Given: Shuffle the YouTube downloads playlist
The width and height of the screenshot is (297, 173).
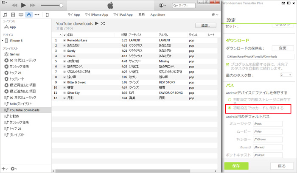Looking at the screenshot, I should click(x=103, y=23).
